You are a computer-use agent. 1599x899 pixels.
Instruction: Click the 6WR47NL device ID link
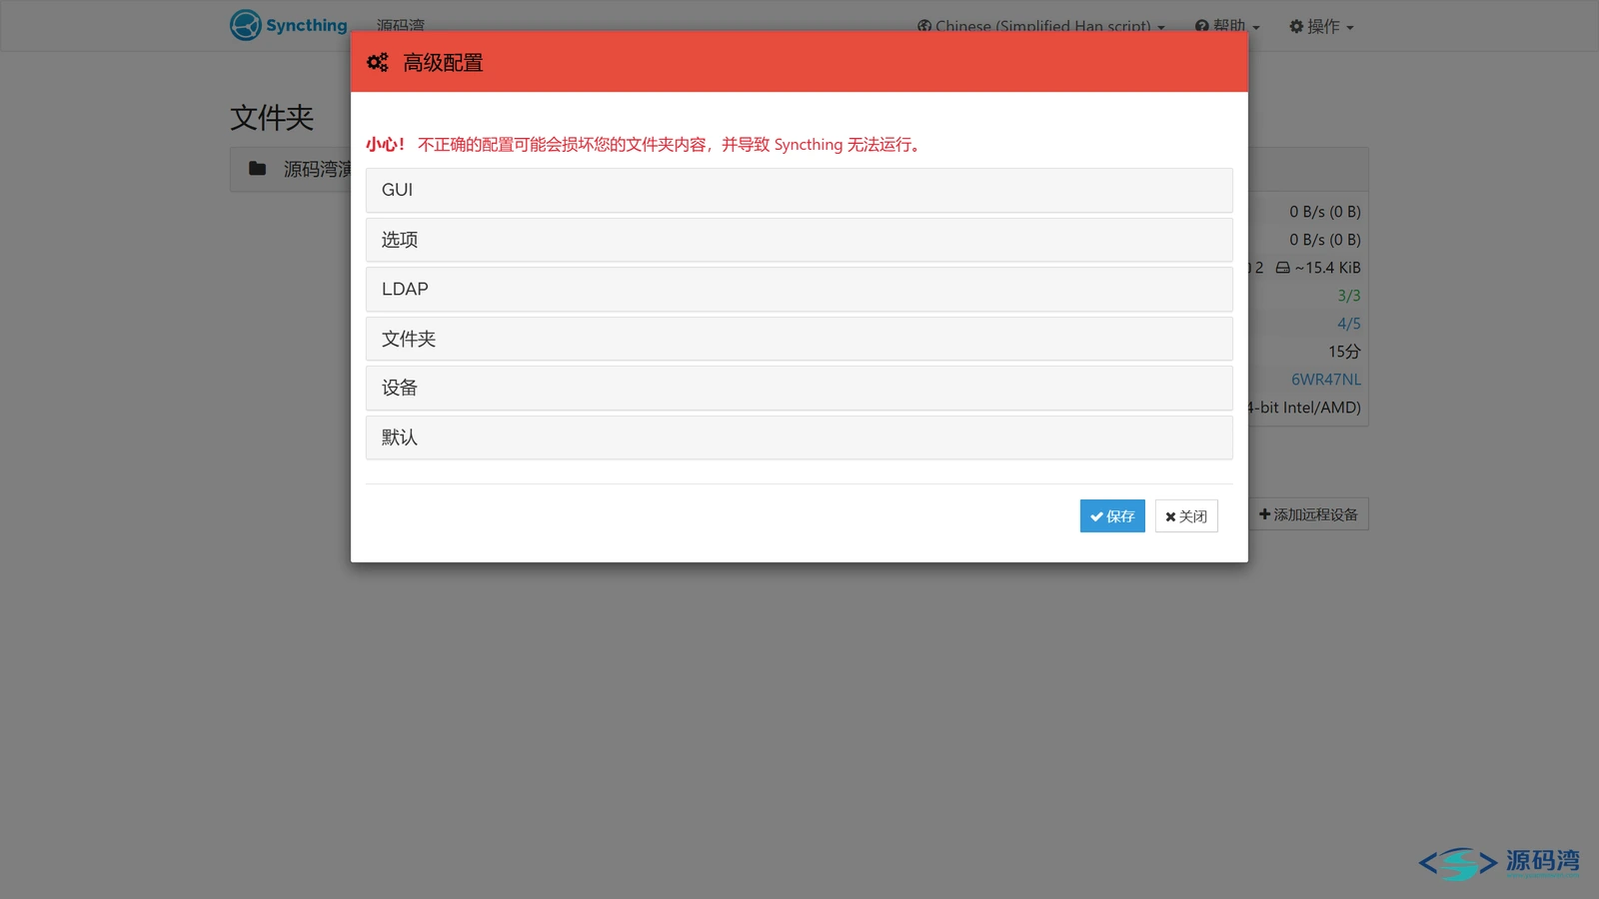pos(1326,380)
